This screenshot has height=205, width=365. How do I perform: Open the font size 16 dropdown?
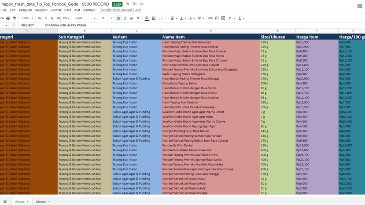[107, 18]
